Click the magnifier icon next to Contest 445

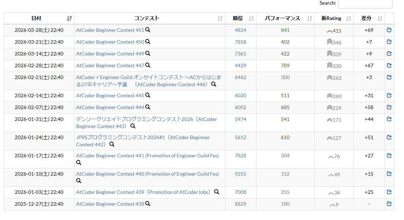pyautogui.click(x=148, y=96)
